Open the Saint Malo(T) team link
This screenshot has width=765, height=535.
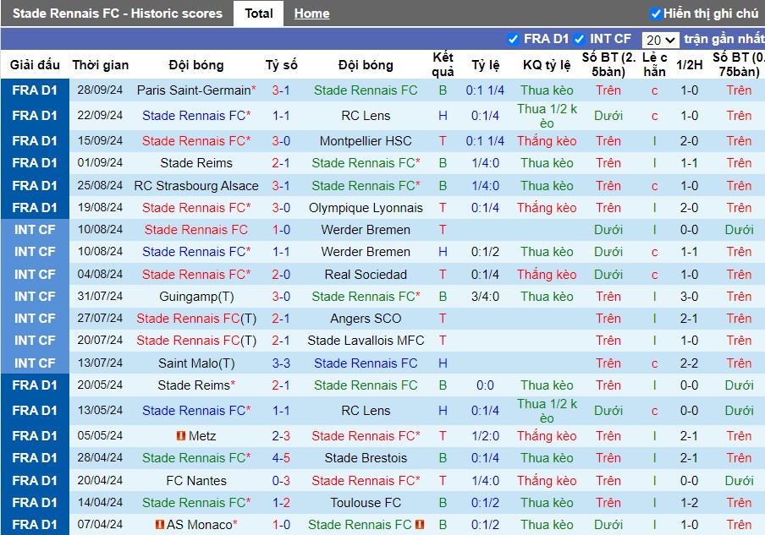pos(196,363)
